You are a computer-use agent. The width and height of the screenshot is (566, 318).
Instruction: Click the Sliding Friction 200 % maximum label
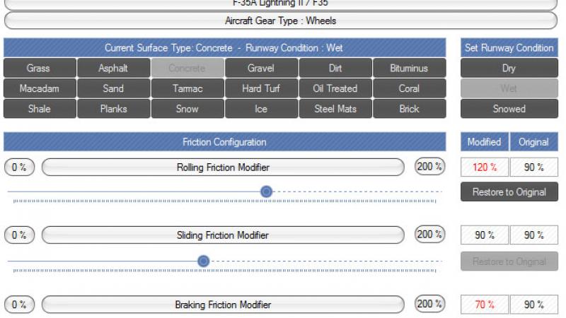429,235
